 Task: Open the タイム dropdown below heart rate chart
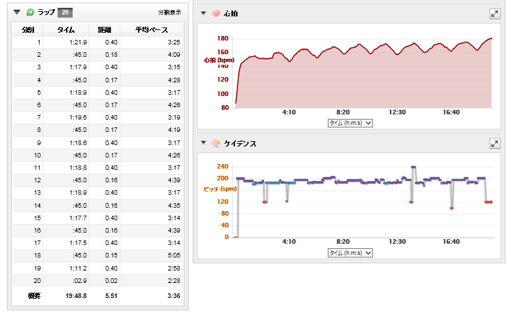[x=350, y=122]
